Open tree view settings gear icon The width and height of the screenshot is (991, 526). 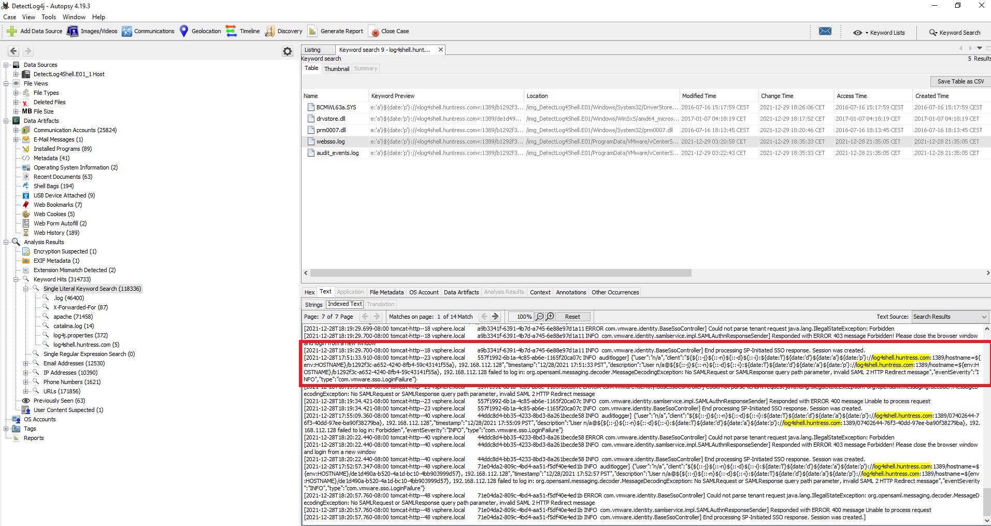[x=288, y=51]
